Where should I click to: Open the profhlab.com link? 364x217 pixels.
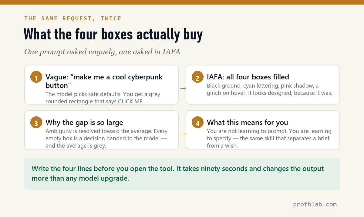315,204
